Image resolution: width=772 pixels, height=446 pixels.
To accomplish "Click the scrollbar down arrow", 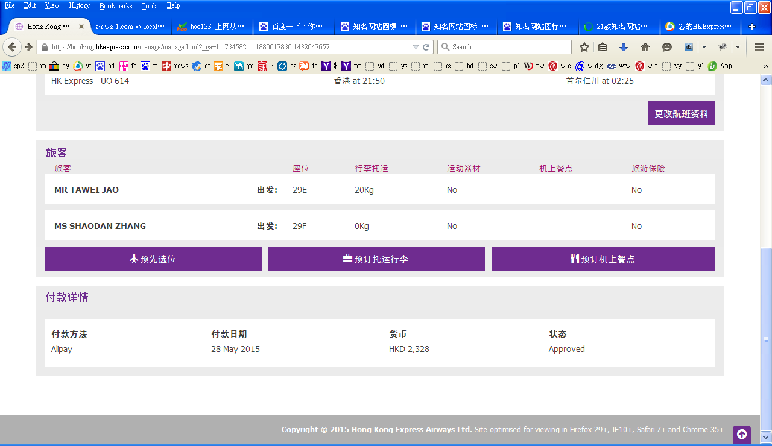I will pos(766,437).
